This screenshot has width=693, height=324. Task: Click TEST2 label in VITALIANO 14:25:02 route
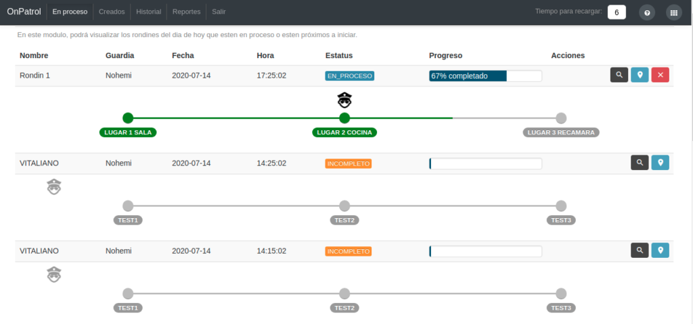click(344, 220)
